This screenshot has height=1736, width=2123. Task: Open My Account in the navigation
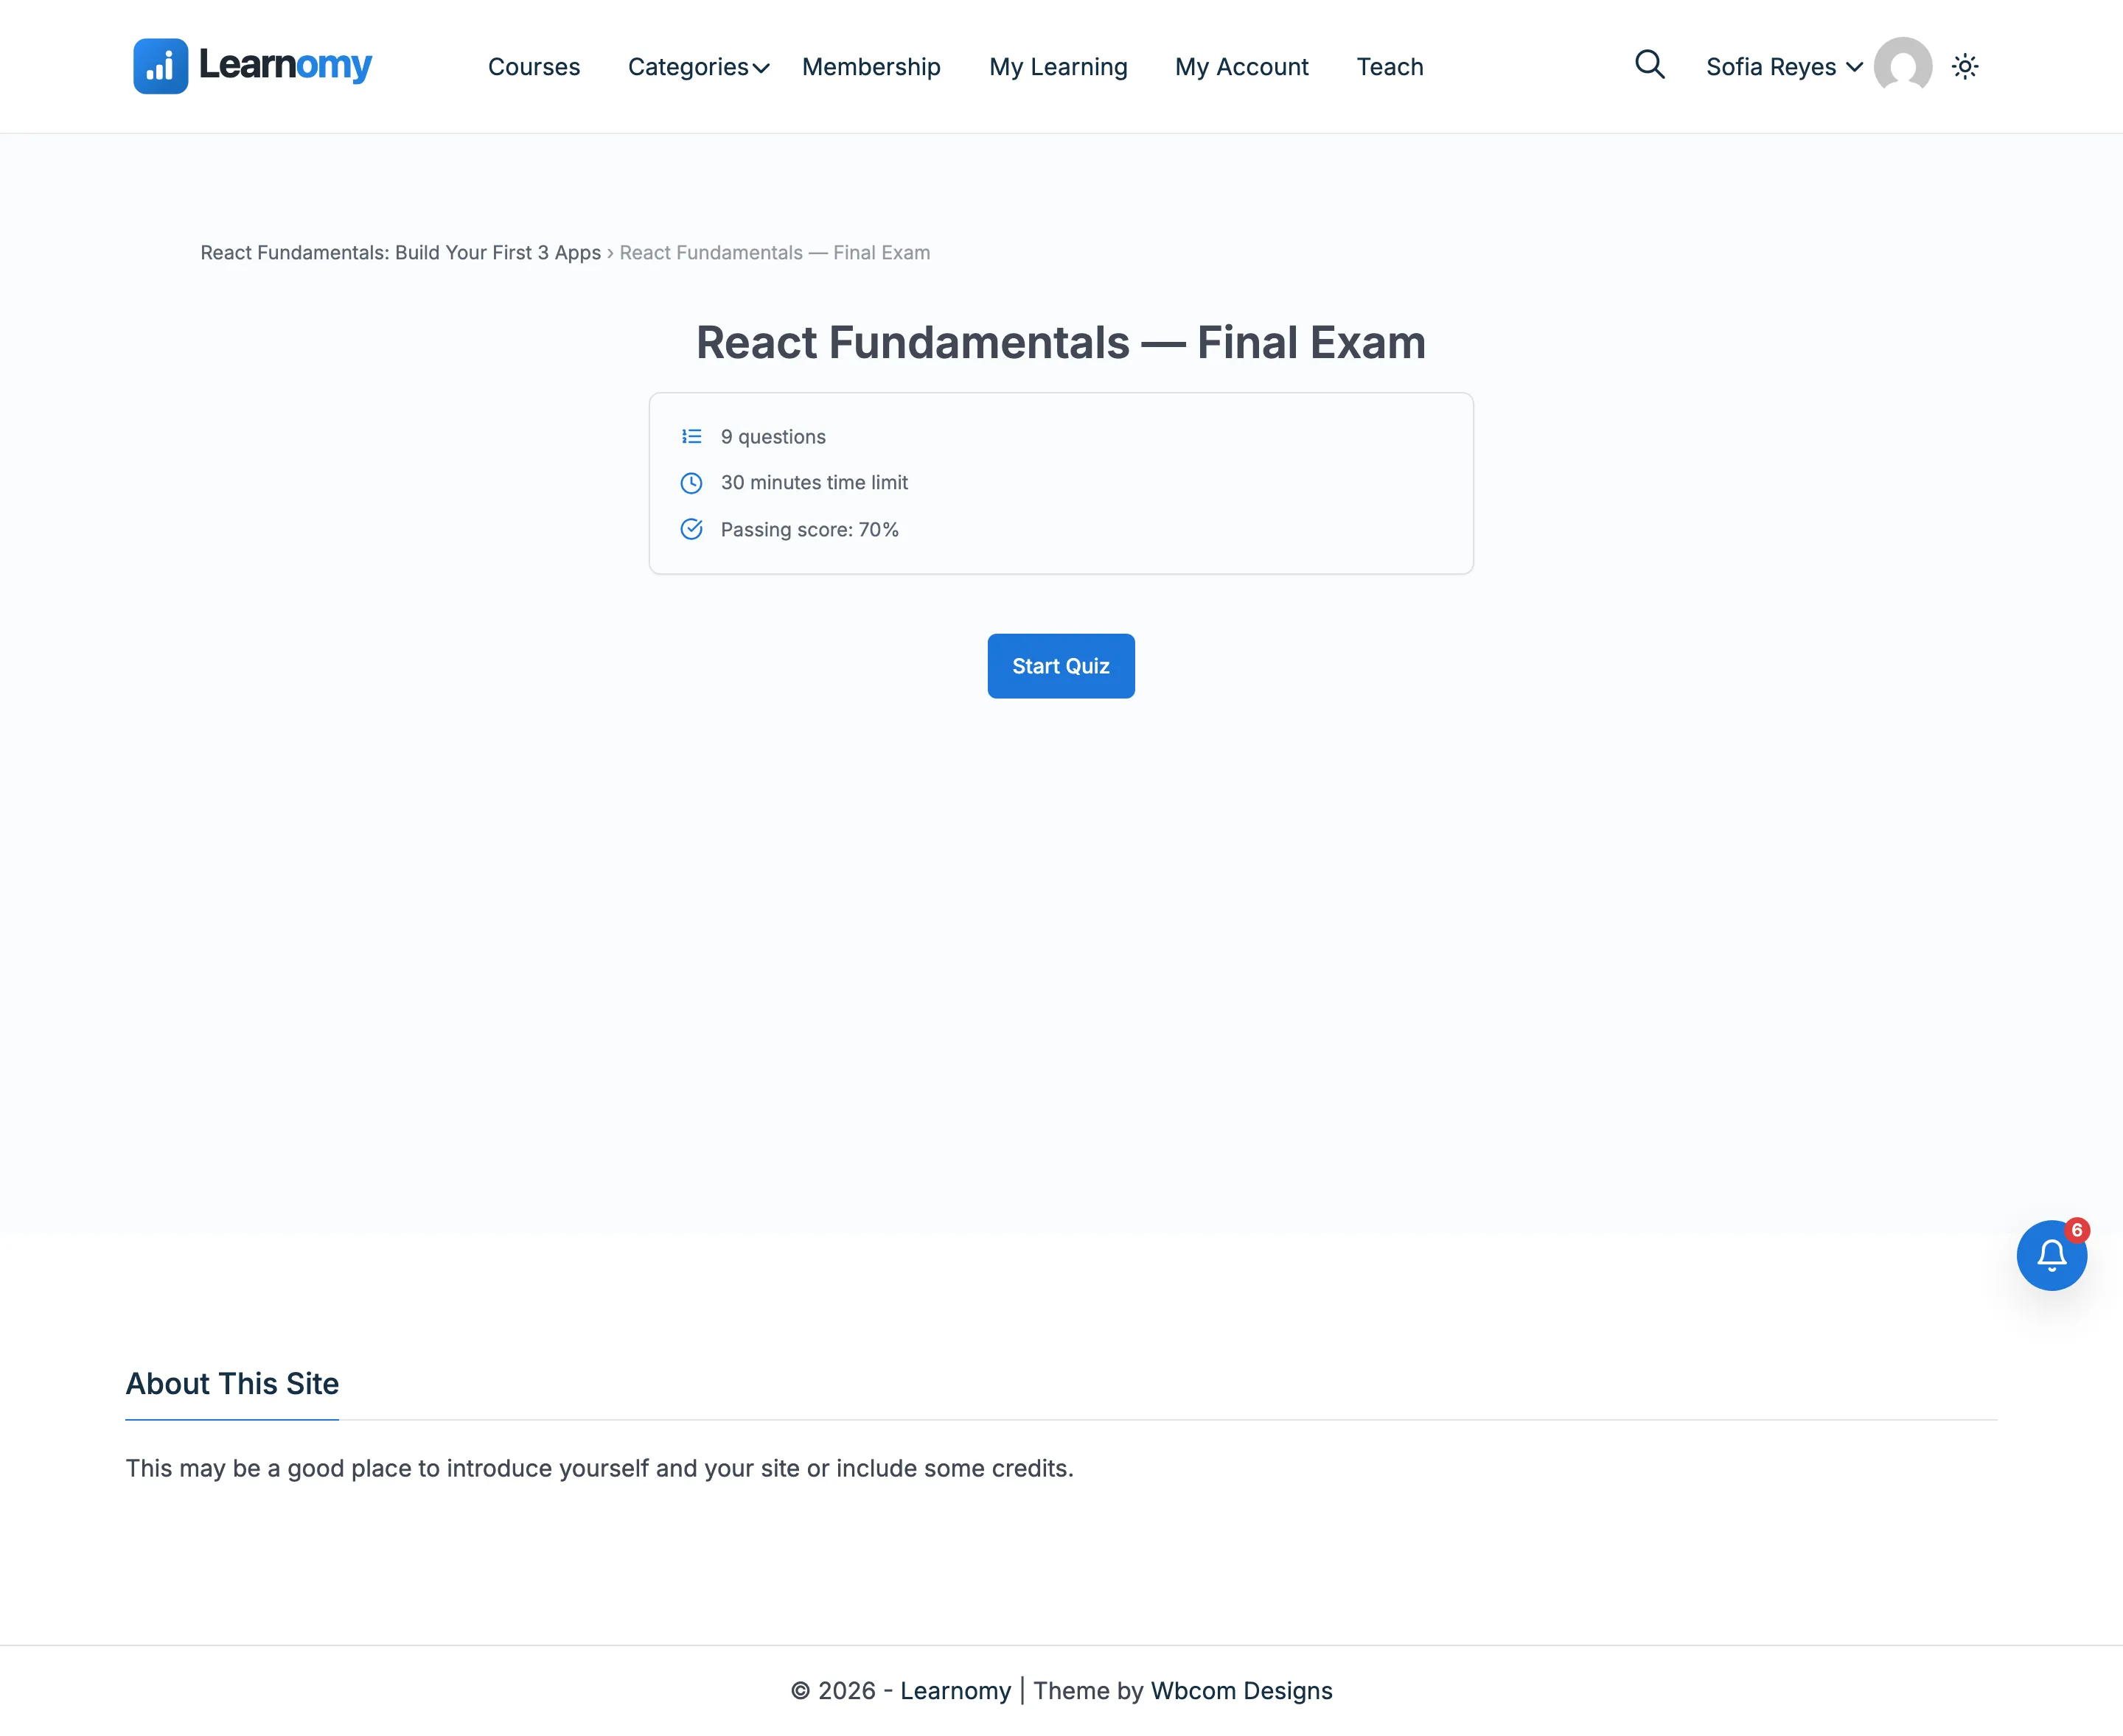pyautogui.click(x=1241, y=67)
